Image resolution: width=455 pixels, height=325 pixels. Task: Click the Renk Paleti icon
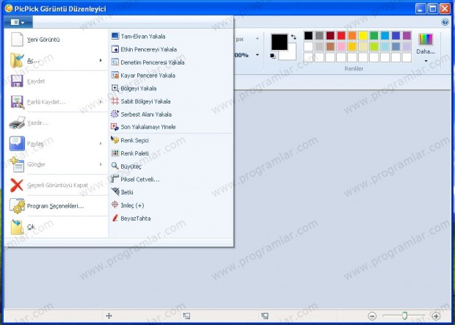click(115, 153)
